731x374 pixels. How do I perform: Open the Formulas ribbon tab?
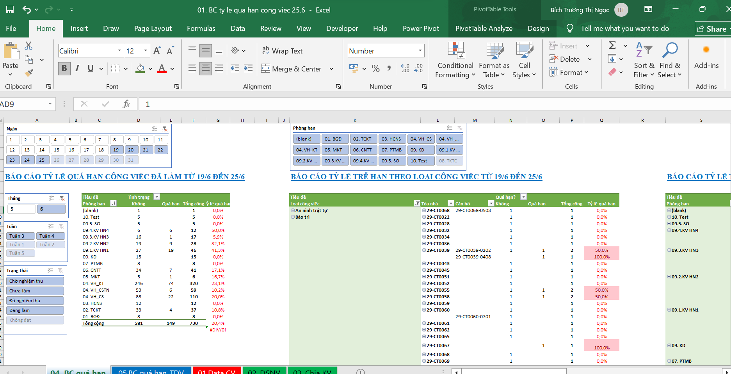[x=201, y=28]
